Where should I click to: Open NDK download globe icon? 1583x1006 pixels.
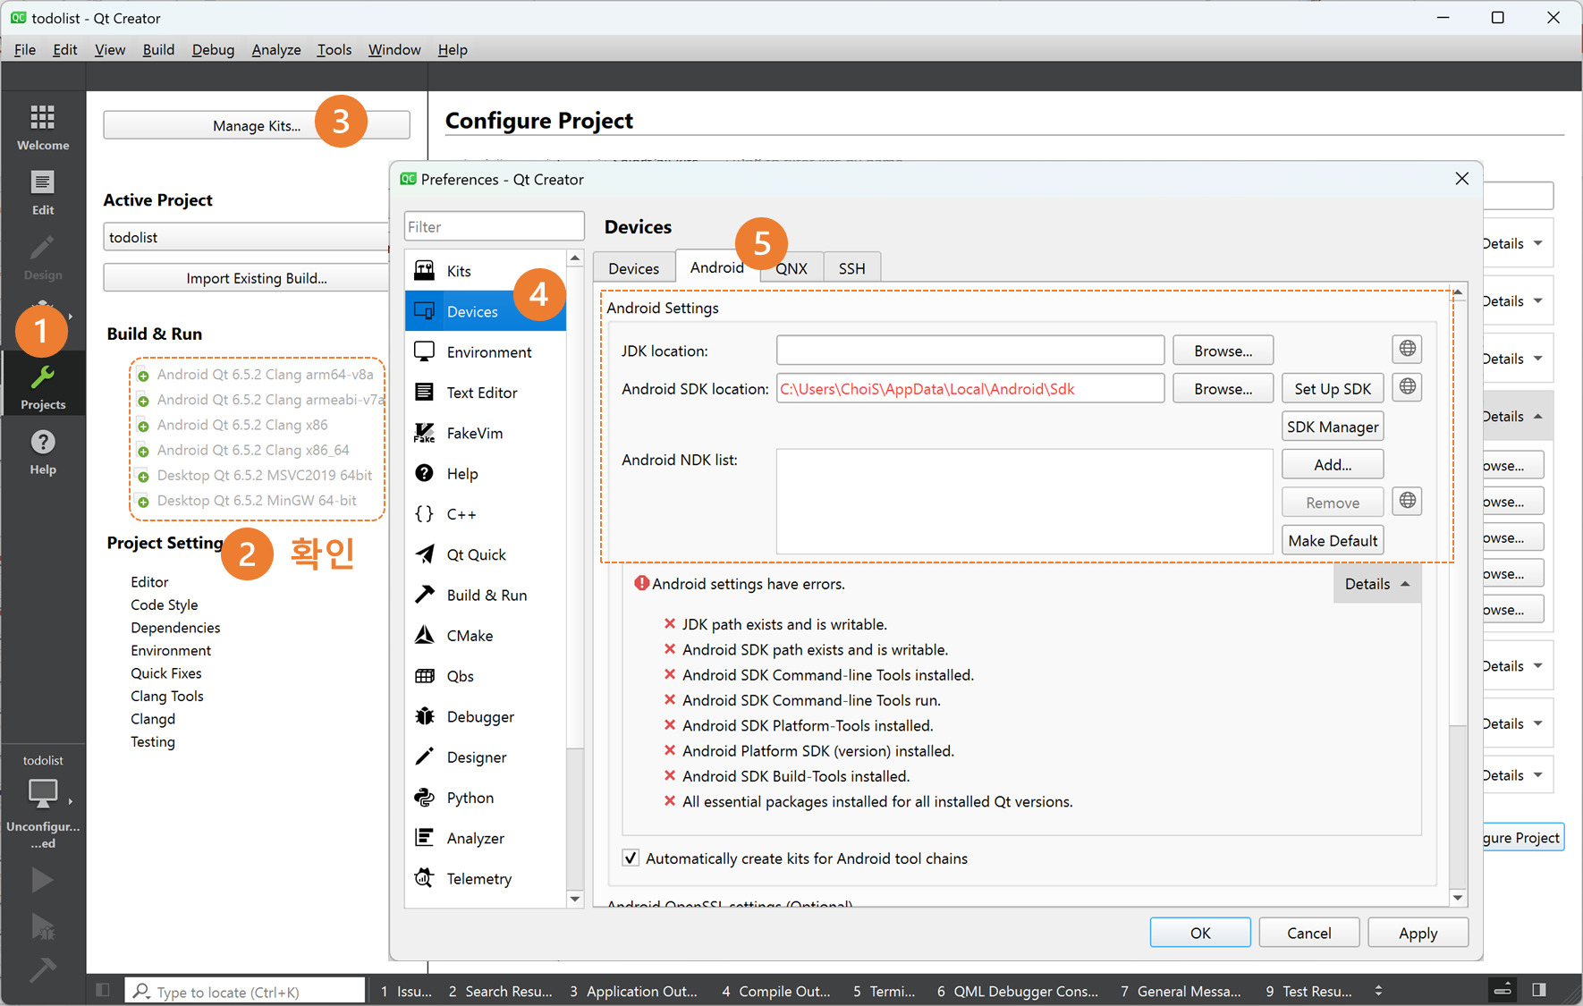click(x=1408, y=501)
